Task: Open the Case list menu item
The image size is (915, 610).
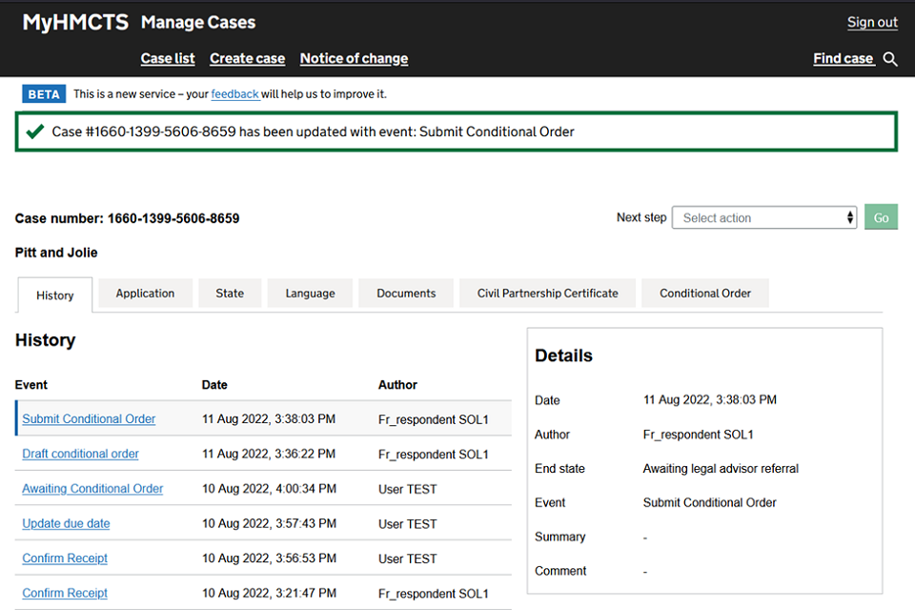Action: click(x=168, y=58)
